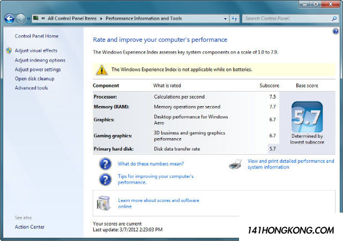The image size is (343, 241).
Task: Open 'Advanced tools' from the sidebar
Action: coord(31,88)
